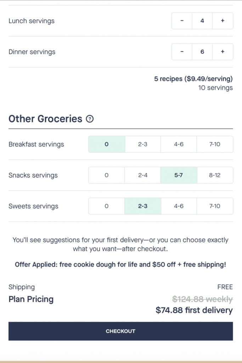Select the 5-7 Snacks servings option
Screen dimensions: 242x363
[179, 175]
